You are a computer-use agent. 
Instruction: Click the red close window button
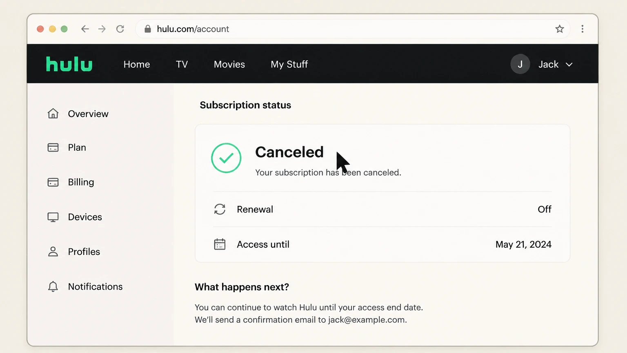click(x=40, y=29)
